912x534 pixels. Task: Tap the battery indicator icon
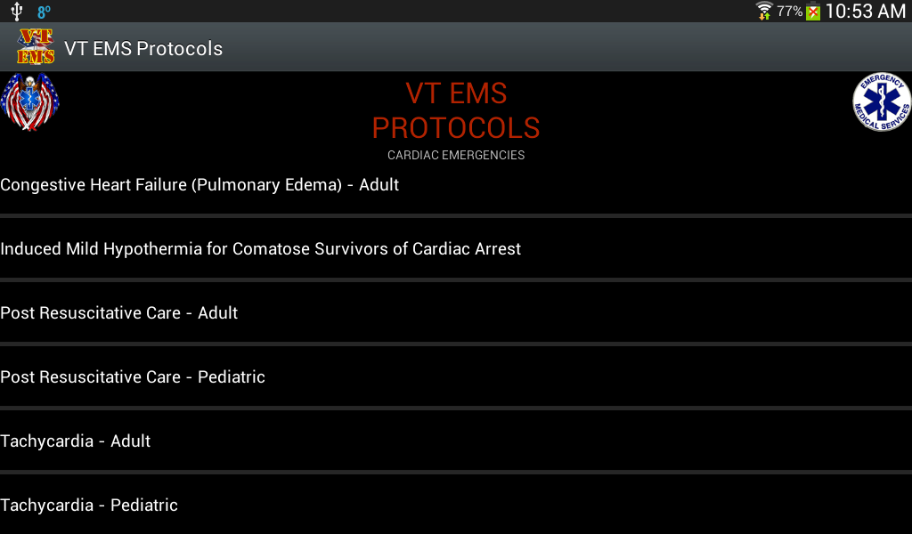click(x=813, y=11)
